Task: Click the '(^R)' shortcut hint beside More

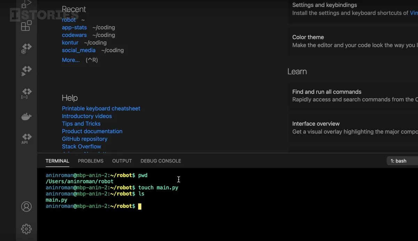Action: click(x=92, y=60)
